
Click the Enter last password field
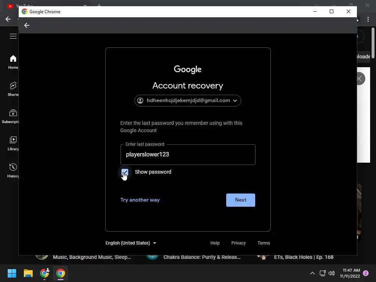[188, 155]
